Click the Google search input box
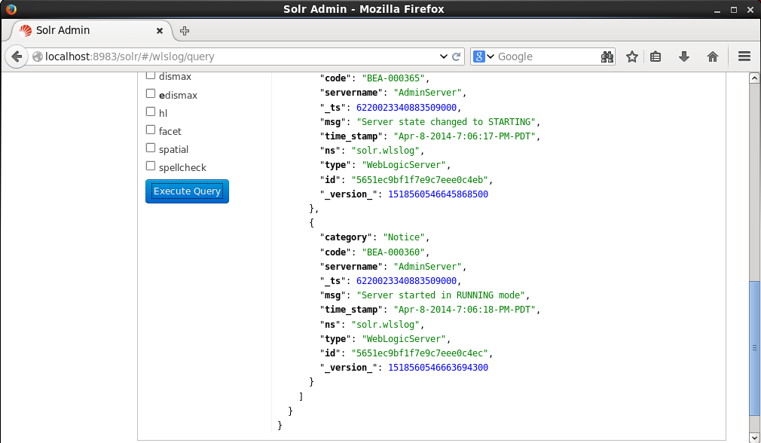The height and width of the screenshot is (443, 761). click(x=548, y=57)
